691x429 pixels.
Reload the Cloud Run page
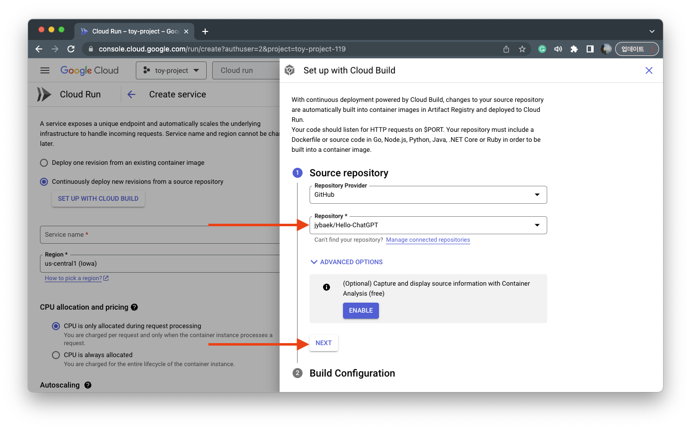(x=71, y=49)
